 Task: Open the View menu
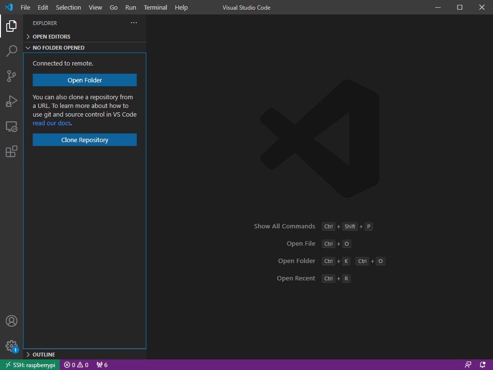click(x=95, y=7)
